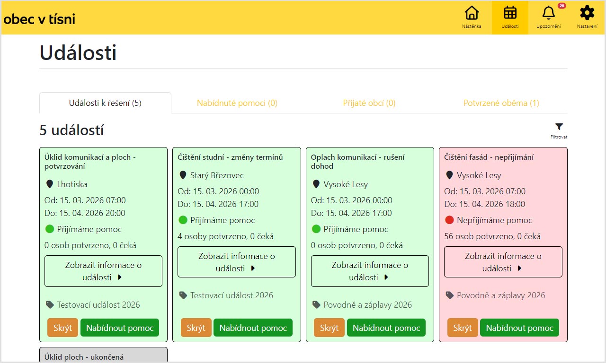
Task: Hide the Čištění fasád event card
Action: click(462, 328)
